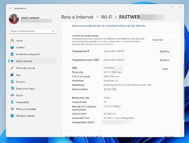
Task: Click Modifica for Assegnazione server DNS
Action: coord(165,60)
